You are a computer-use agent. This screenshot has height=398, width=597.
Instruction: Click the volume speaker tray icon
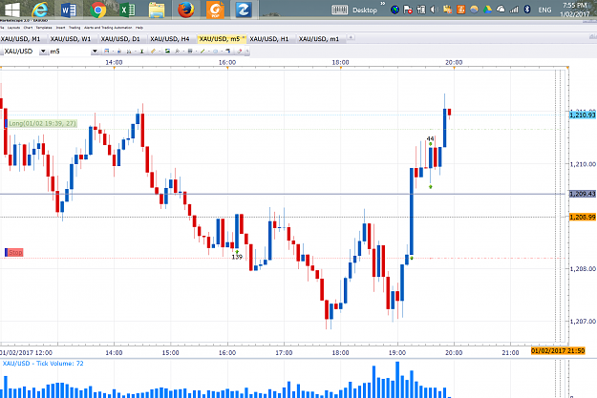(x=434, y=10)
